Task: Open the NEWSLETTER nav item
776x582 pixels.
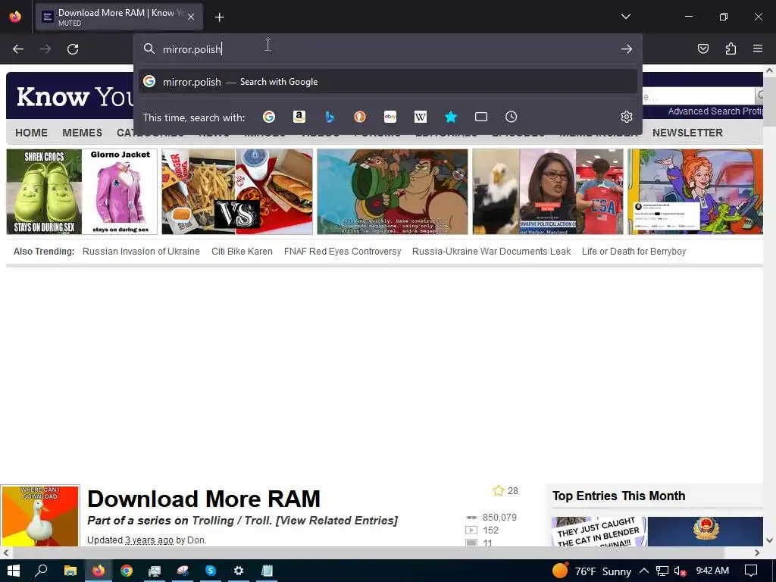Action: [687, 133]
